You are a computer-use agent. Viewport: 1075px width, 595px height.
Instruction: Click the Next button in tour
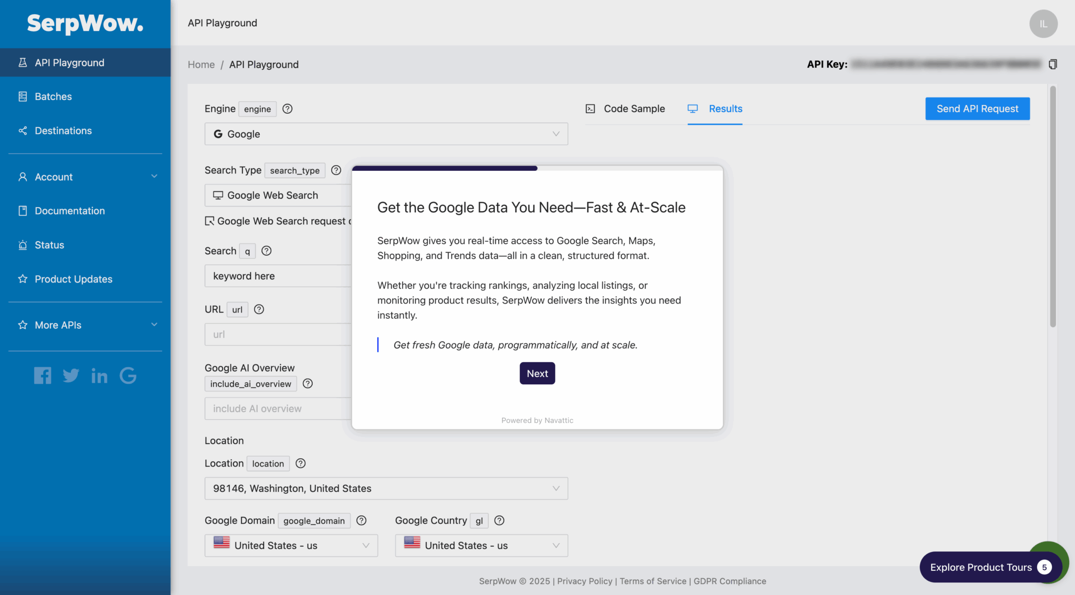tap(537, 373)
